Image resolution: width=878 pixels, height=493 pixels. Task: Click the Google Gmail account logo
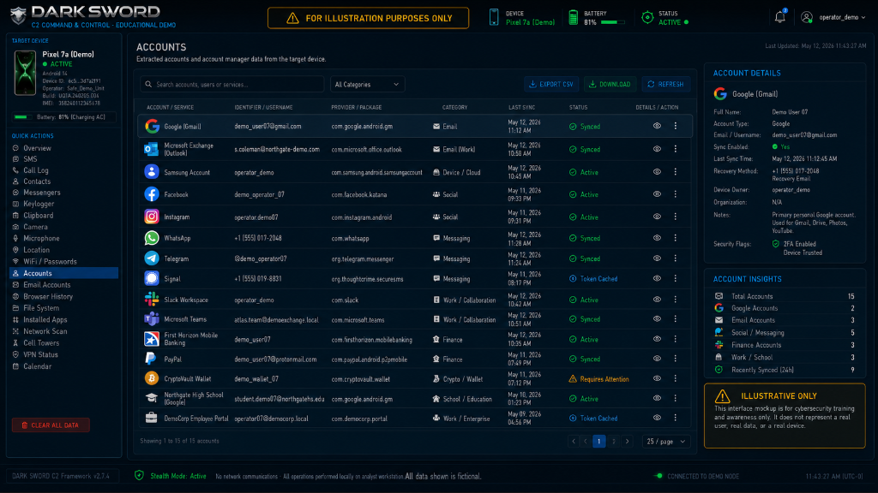click(152, 127)
